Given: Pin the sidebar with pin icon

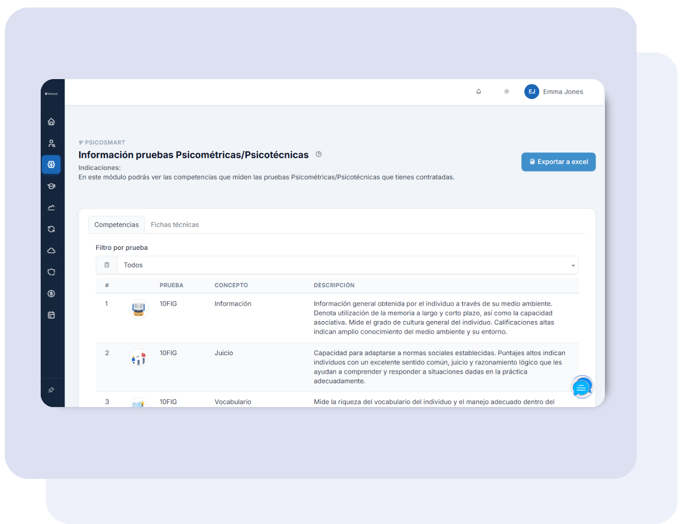Looking at the screenshot, I should click(51, 390).
